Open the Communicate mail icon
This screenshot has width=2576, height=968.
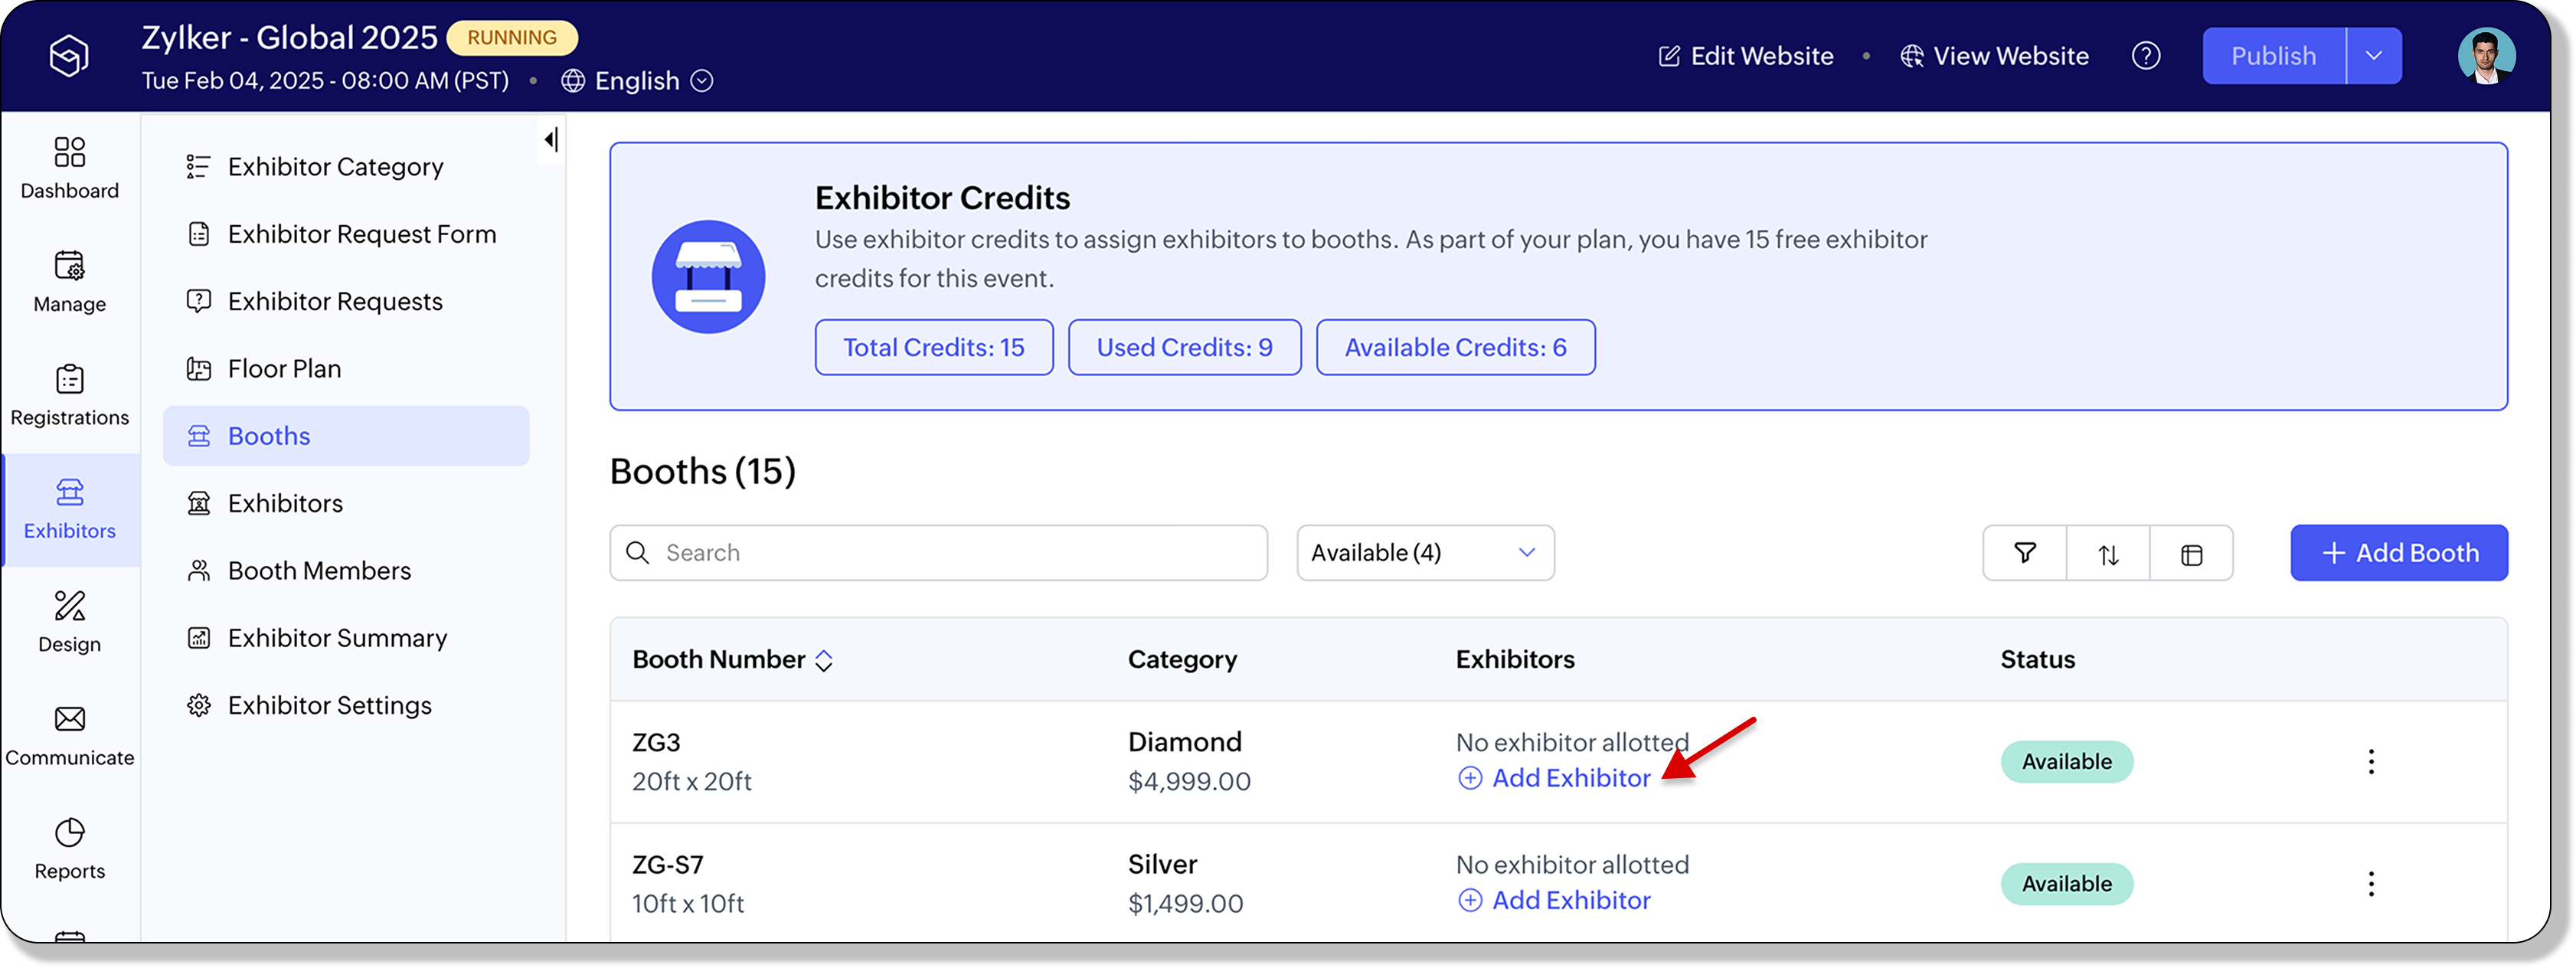pyautogui.click(x=70, y=735)
